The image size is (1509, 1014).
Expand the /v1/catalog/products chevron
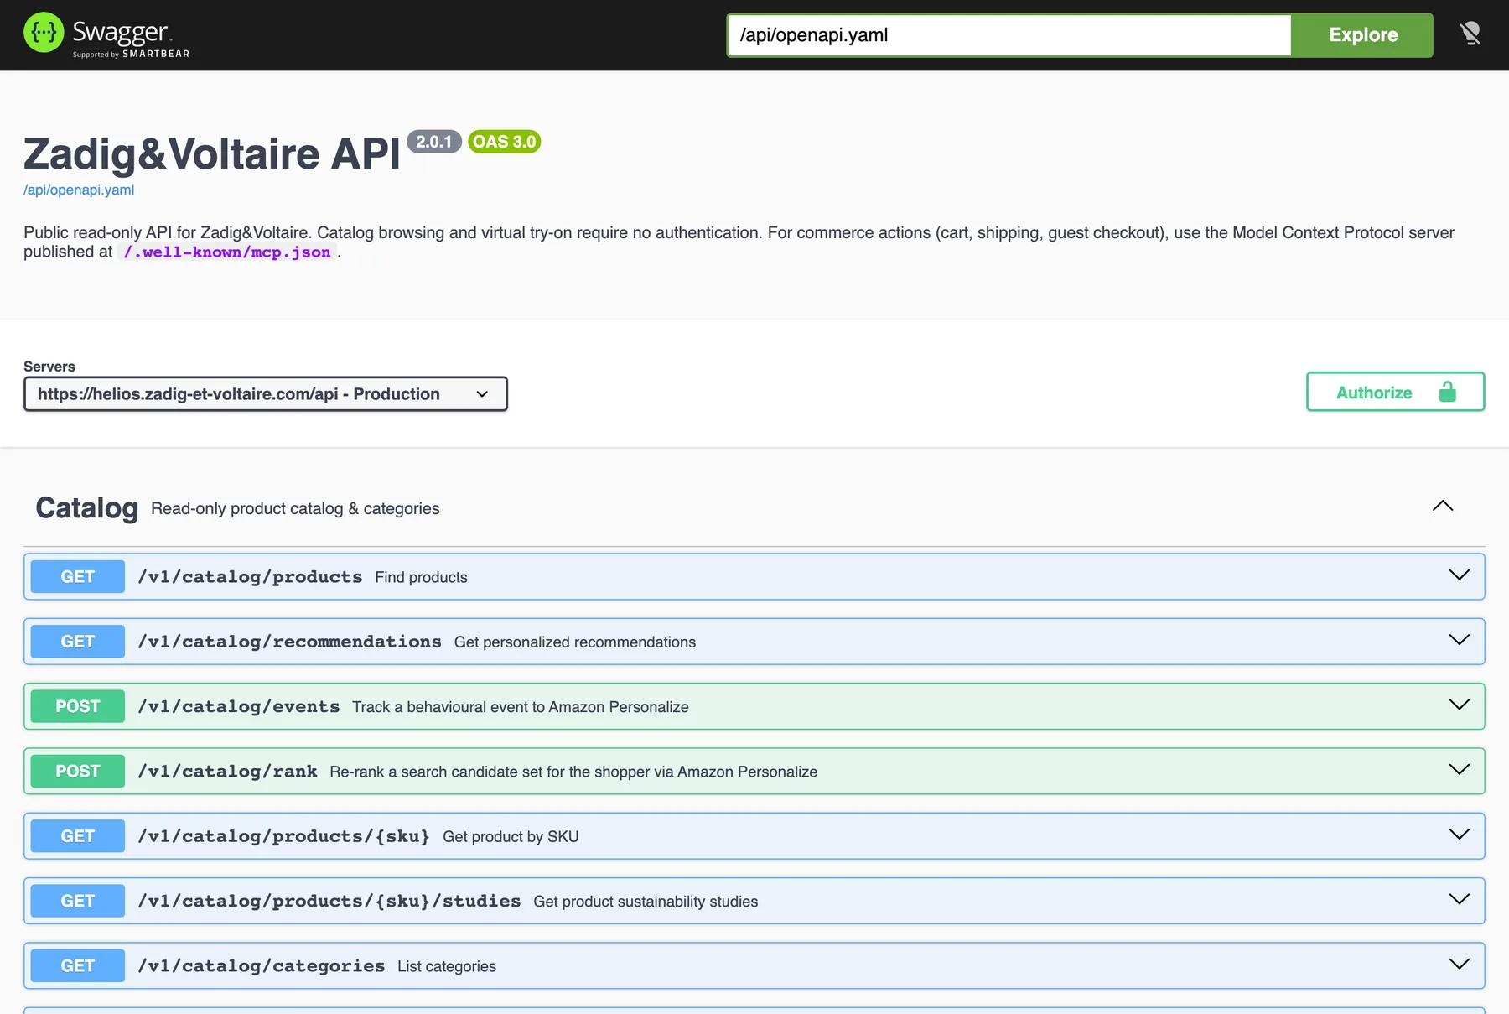pos(1459,575)
